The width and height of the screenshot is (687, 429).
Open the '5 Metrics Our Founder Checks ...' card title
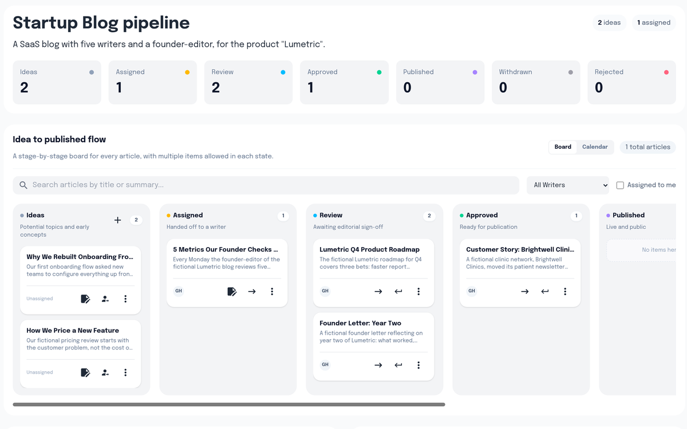(x=226, y=249)
